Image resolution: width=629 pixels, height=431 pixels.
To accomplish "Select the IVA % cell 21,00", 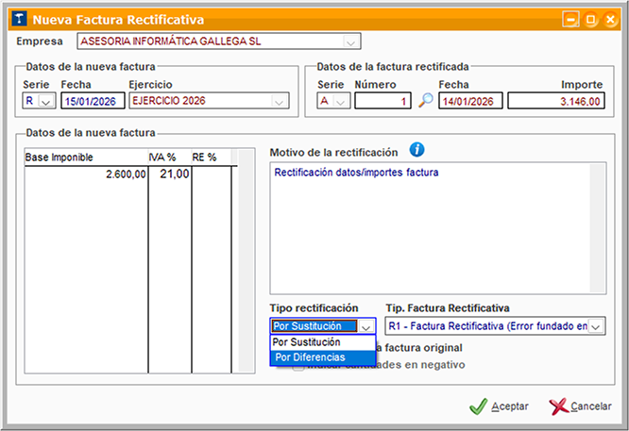I will click(170, 174).
